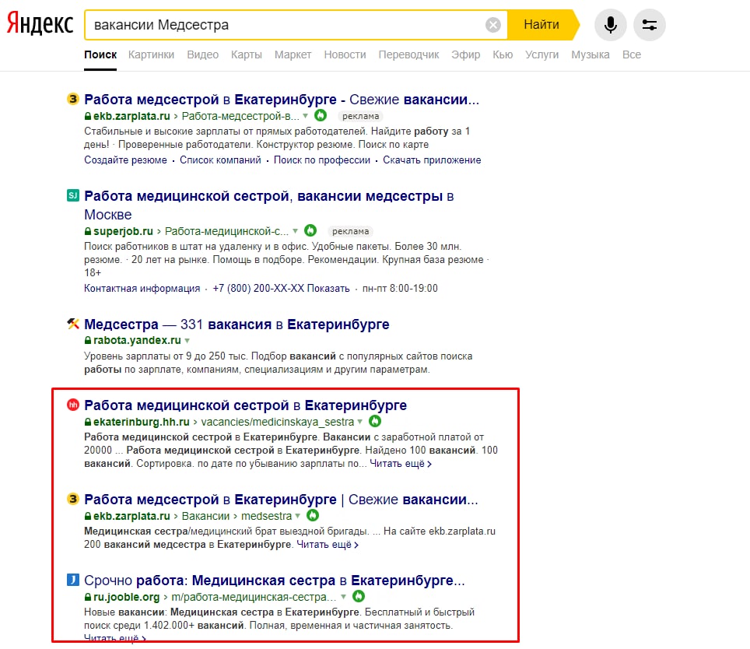Open the Создайте резюме sitelink
This screenshot has height=649, width=750.
click(125, 160)
